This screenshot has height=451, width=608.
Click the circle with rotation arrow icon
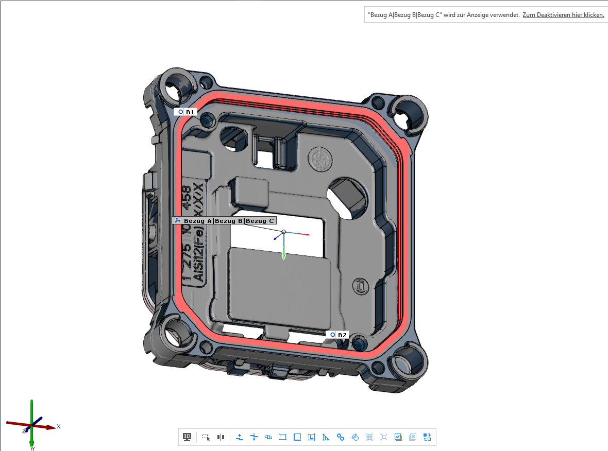point(355,437)
